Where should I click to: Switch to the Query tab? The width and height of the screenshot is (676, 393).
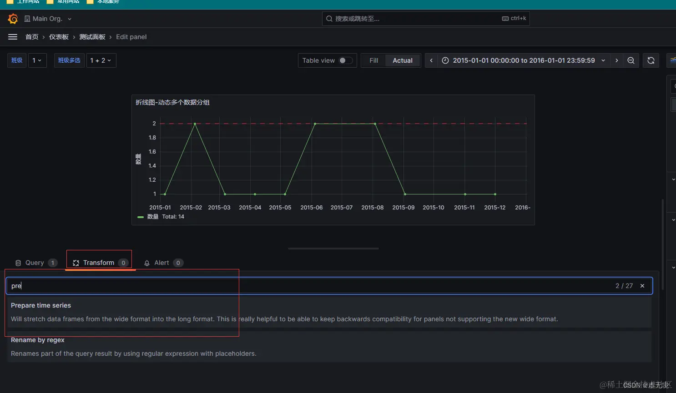click(x=36, y=263)
